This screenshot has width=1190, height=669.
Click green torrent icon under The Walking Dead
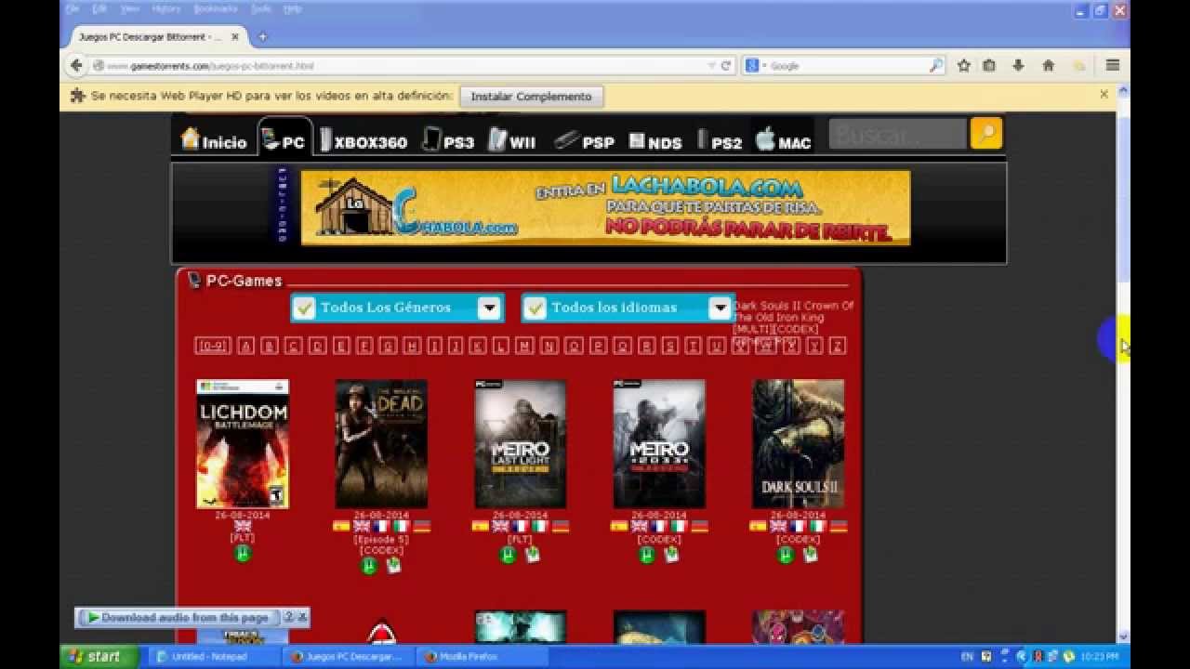click(369, 565)
